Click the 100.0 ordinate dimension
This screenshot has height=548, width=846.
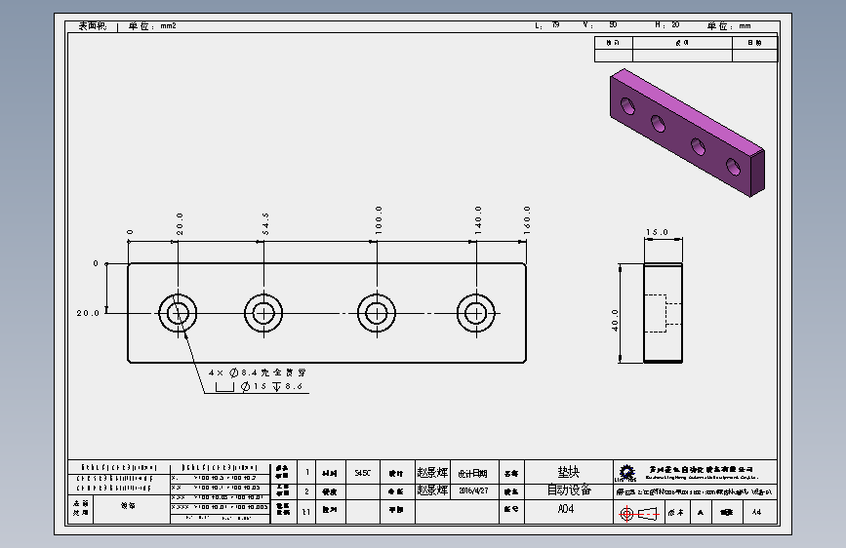point(379,219)
